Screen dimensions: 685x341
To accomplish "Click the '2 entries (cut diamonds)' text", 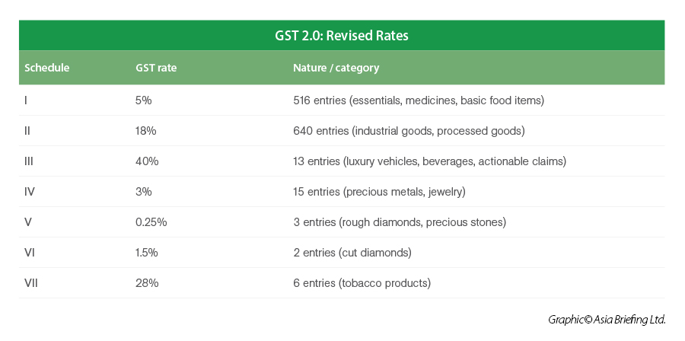I will 352,253.
